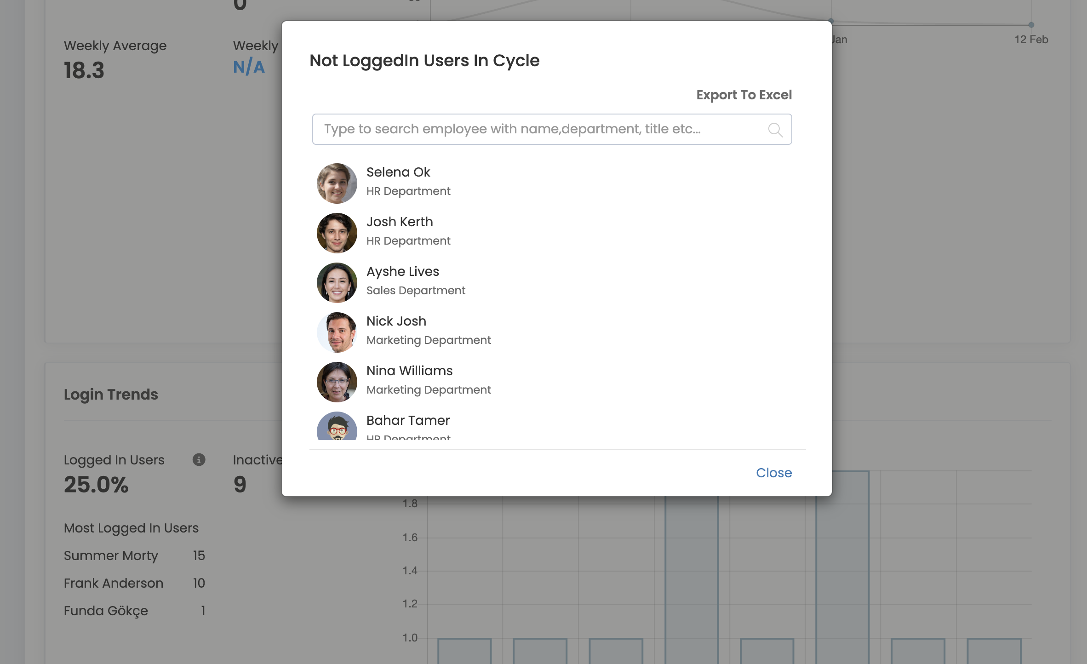Click Selena Ok's profile photo

337,183
